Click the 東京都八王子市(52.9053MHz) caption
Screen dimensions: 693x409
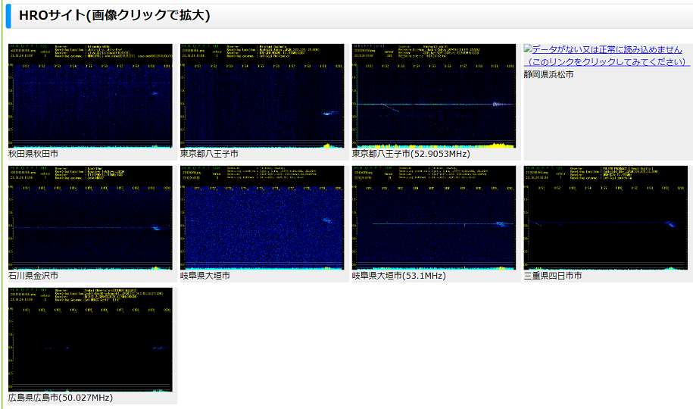pos(411,154)
